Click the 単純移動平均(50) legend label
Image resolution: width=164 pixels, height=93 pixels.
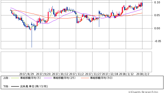[x=101, y=78]
